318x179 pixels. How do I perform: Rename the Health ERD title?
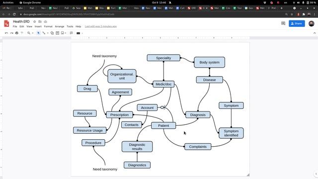(21, 21)
